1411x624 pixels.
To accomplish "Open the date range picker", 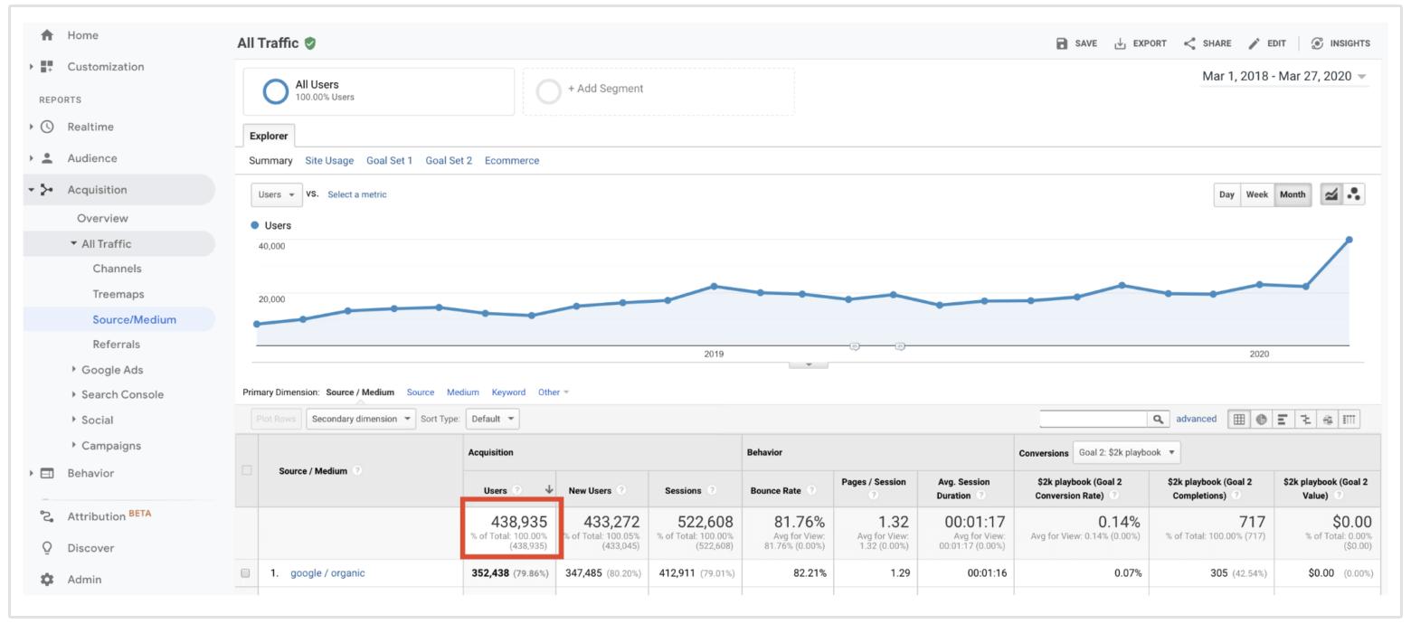I will pyautogui.click(x=1283, y=77).
